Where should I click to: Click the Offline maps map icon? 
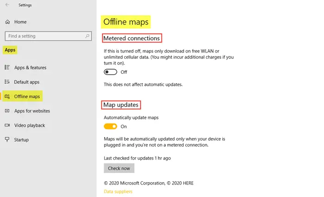point(7,96)
